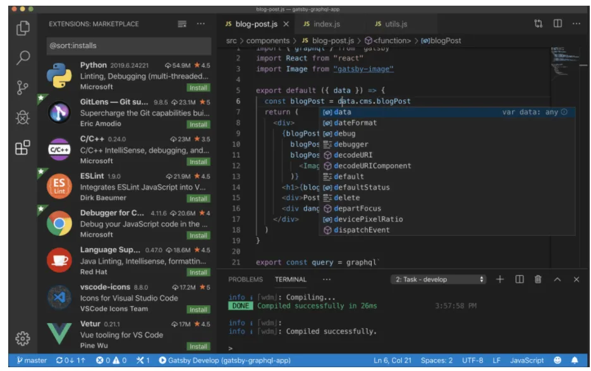Split the terminal panel
This screenshot has width=591, height=371.
tap(520, 279)
